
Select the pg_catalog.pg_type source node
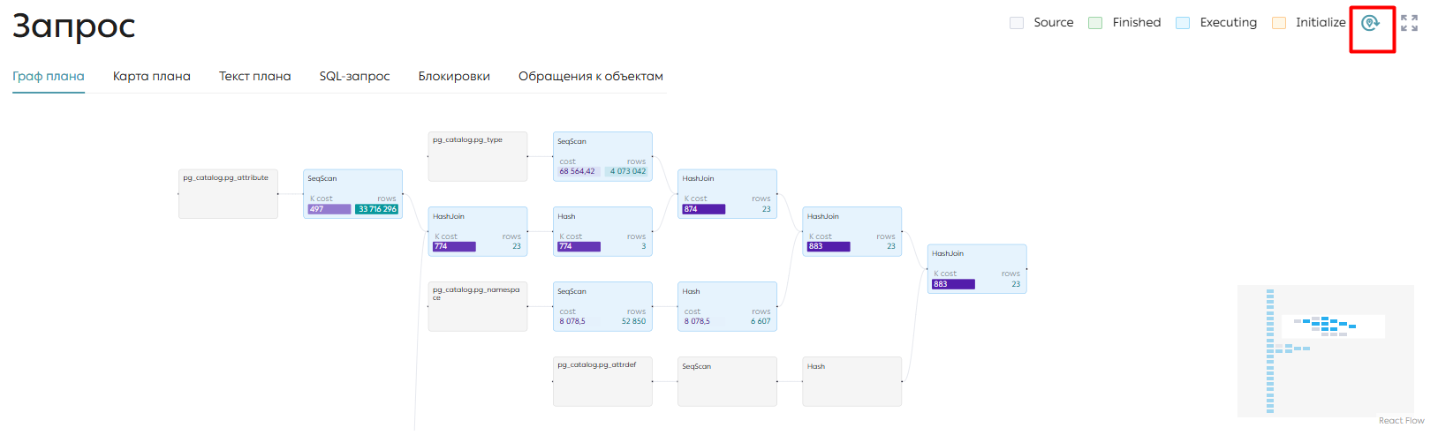(x=478, y=157)
